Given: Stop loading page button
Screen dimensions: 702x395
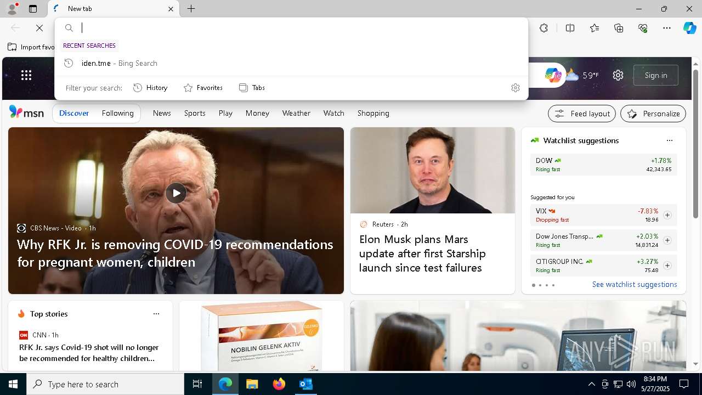Looking at the screenshot, I should [x=39, y=28].
